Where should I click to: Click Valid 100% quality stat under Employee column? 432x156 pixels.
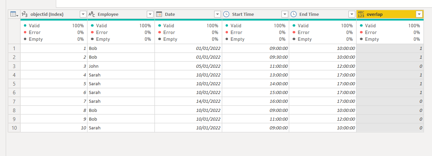(121, 26)
